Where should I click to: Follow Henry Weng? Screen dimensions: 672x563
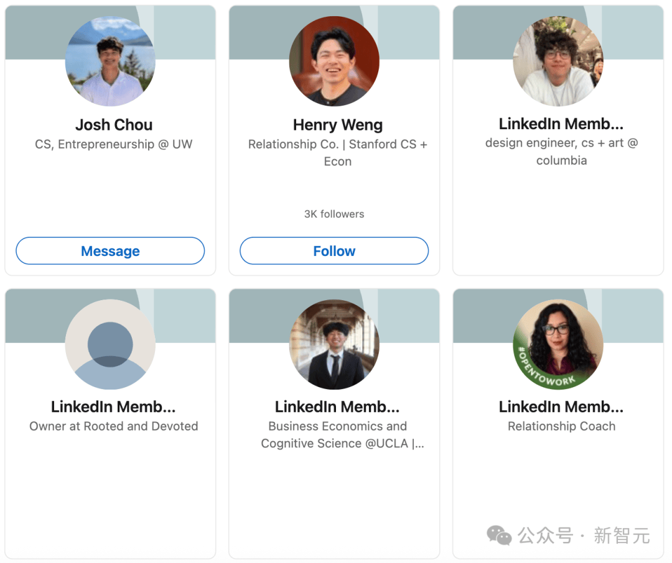334,251
